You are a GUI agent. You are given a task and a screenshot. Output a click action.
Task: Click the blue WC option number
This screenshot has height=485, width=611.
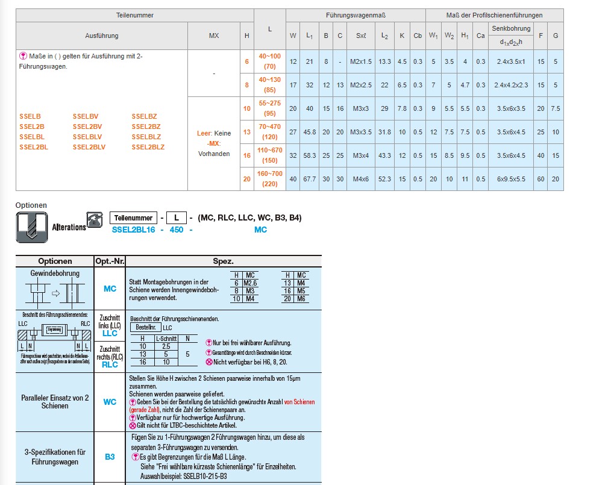(110, 402)
